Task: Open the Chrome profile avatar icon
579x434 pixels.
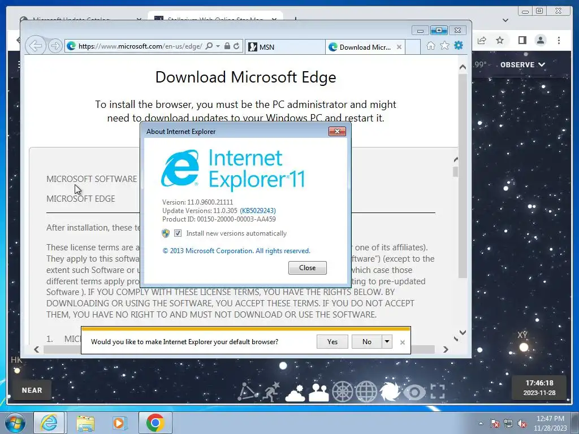Action: (x=541, y=40)
